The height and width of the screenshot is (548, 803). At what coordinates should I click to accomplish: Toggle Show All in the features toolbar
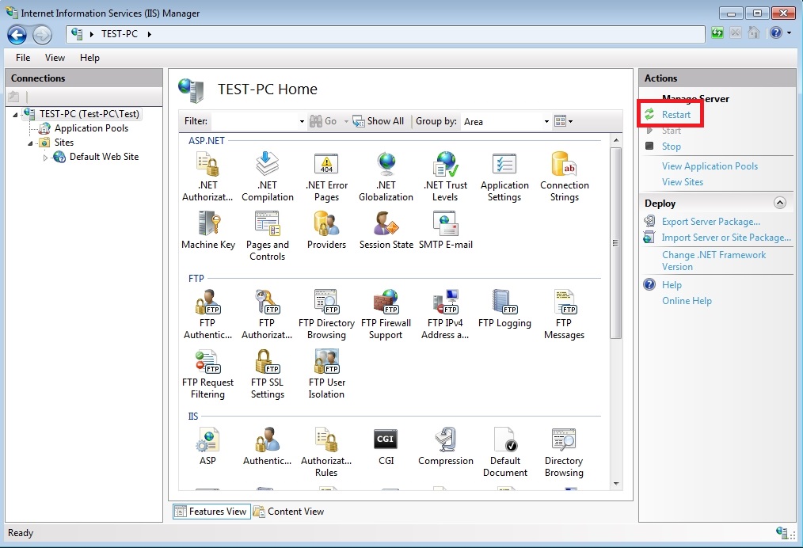380,121
